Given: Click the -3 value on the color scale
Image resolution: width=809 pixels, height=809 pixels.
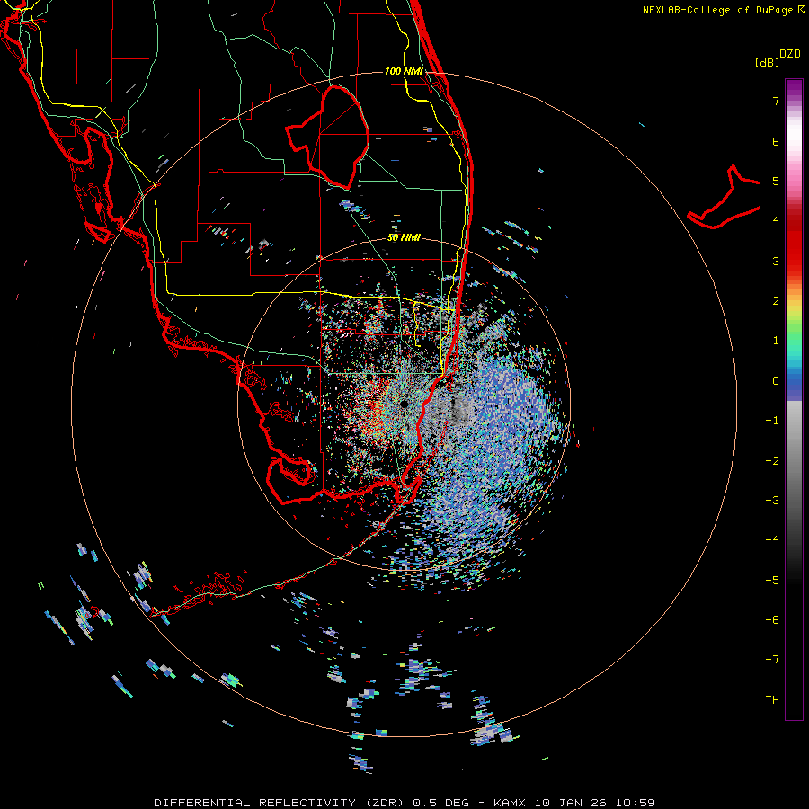Looking at the screenshot, I should 772,501.
